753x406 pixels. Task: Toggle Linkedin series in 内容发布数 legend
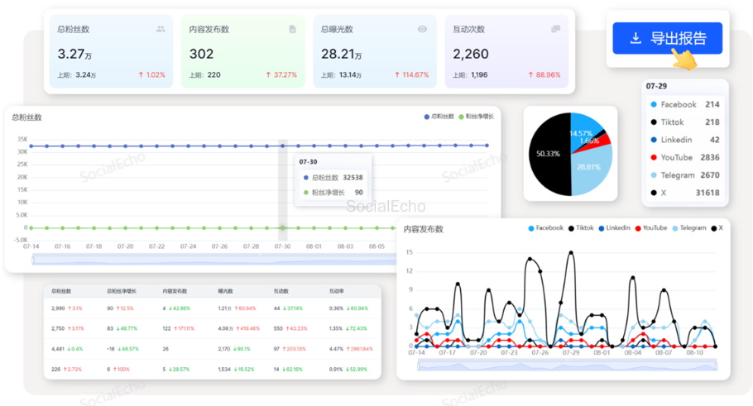(614, 228)
